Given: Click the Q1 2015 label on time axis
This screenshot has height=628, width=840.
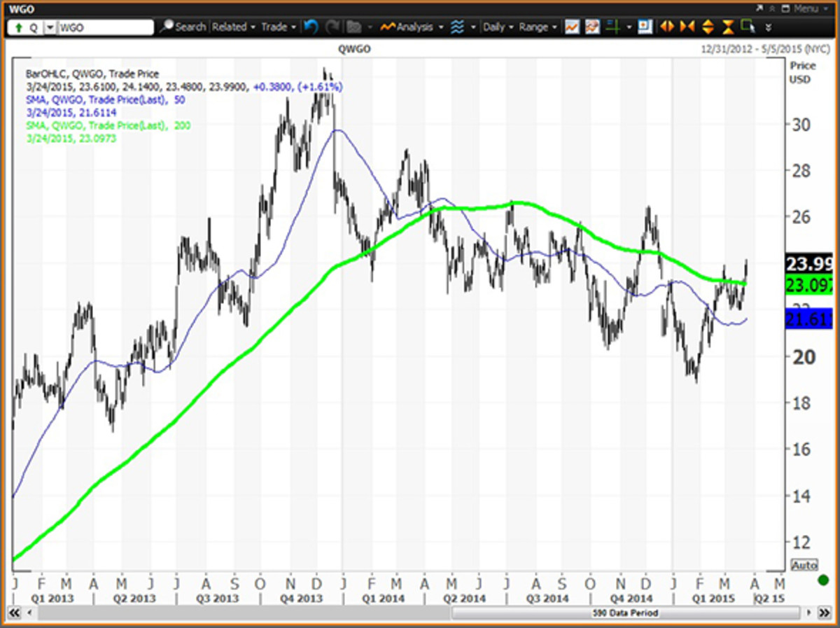Looking at the screenshot, I should [713, 599].
